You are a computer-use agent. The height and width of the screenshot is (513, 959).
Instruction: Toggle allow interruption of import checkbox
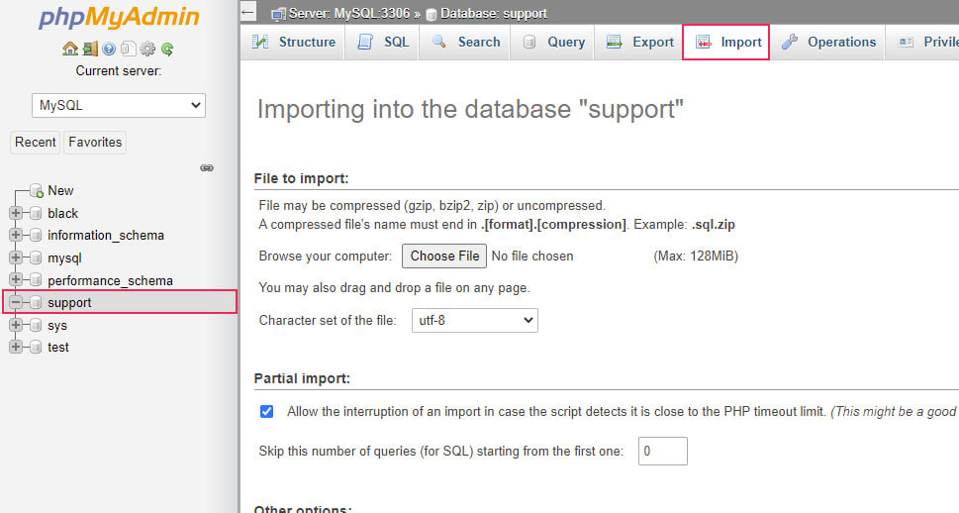[x=266, y=411]
